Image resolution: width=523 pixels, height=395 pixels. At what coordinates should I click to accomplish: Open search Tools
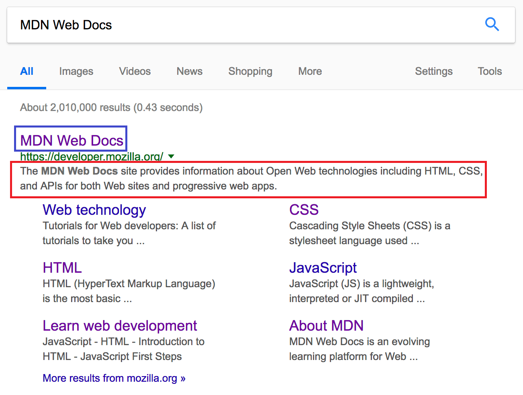(490, 71)
